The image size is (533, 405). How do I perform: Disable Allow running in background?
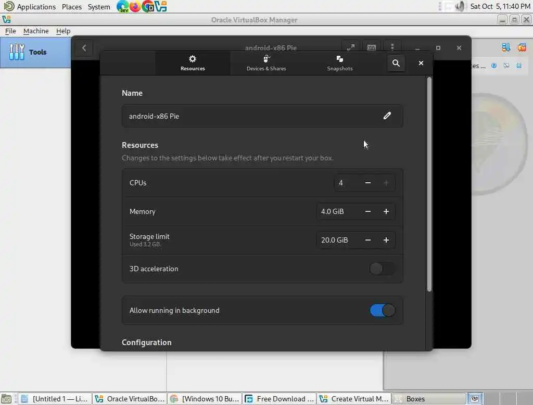(x=383, y=310)
